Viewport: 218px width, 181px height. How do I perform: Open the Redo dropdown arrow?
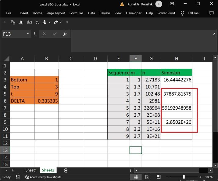coord(61,22)
